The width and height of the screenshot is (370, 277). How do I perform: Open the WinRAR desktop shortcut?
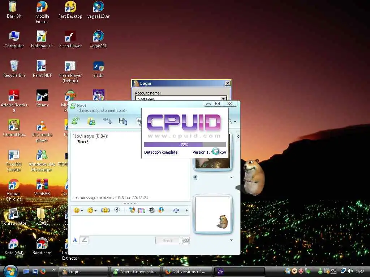coord(42,187)
